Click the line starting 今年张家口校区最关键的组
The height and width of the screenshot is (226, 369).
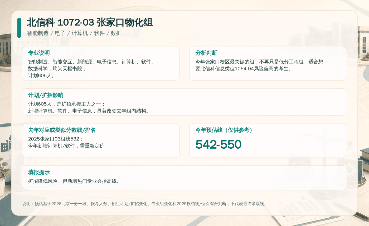pos(259,62)
